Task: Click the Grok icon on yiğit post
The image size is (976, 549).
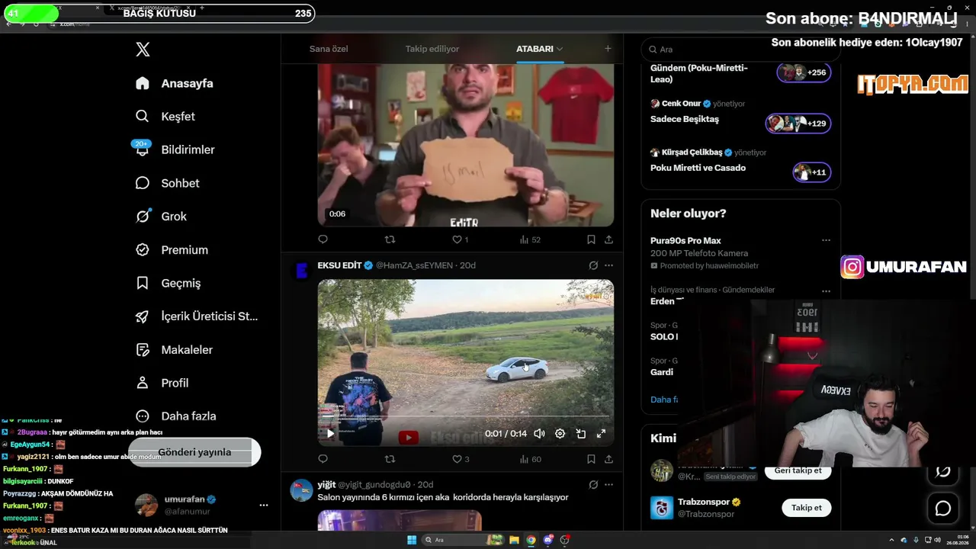Action: click(x=593, y=484)
